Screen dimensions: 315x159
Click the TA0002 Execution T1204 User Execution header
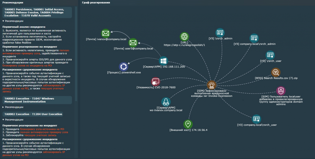tap(33, 114)
